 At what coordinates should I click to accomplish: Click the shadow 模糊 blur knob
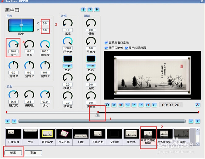tap(91, 23)
